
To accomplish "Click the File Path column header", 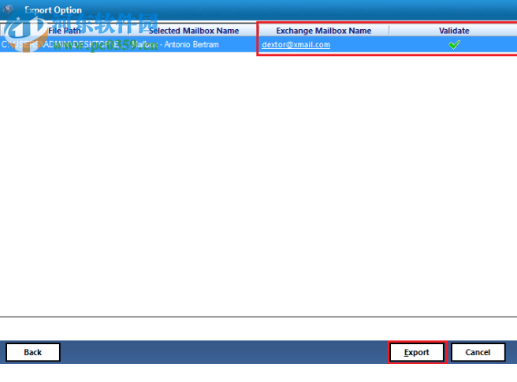I will 65,31.
